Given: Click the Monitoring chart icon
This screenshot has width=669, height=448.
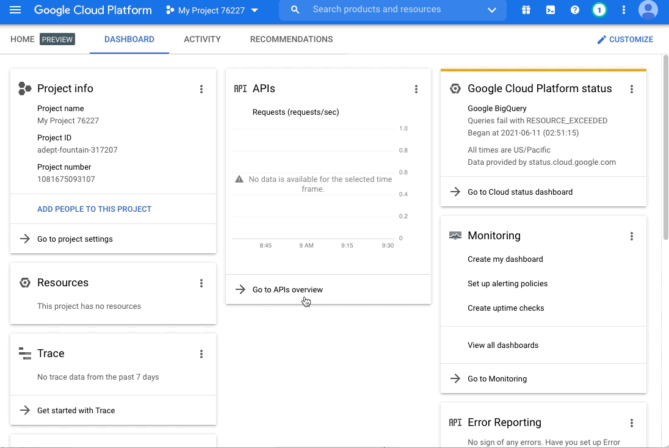Looking at the screenshot, I should coord(455,236).
